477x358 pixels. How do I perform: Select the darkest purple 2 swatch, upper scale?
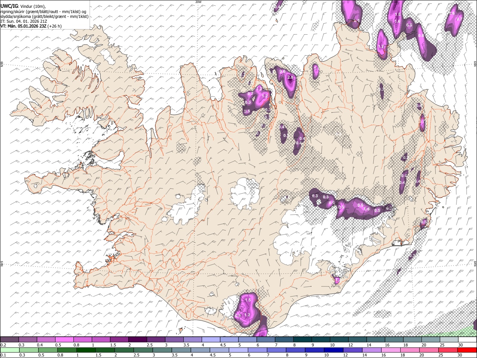point(137,339)
